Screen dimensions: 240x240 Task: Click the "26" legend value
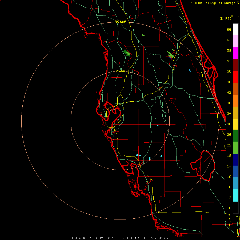click(229, 135)
